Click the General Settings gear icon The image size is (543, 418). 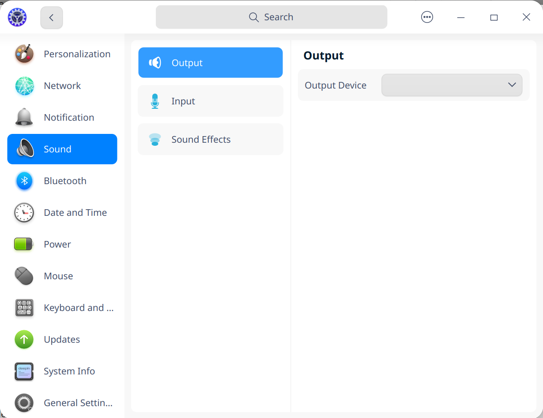pyautogui.click(x=24, y=403)
